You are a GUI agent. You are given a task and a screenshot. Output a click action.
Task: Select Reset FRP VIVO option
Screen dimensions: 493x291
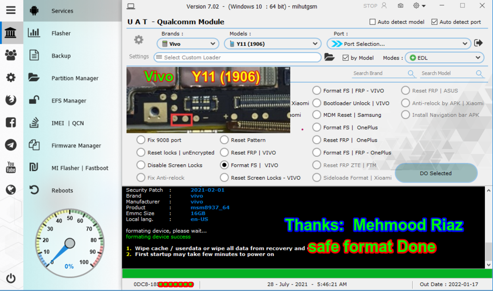coord(224,152)
